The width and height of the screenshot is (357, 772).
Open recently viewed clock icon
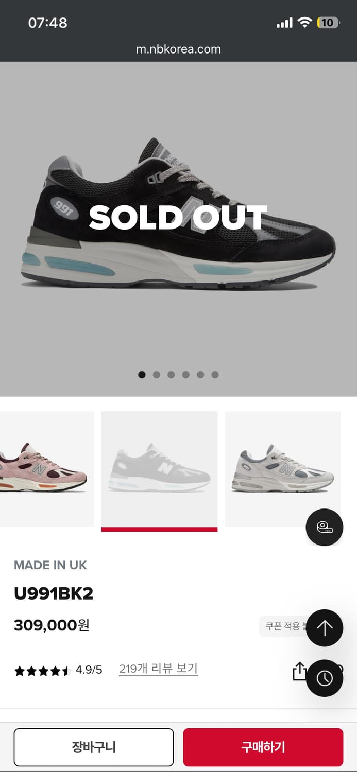click(325, 678)
